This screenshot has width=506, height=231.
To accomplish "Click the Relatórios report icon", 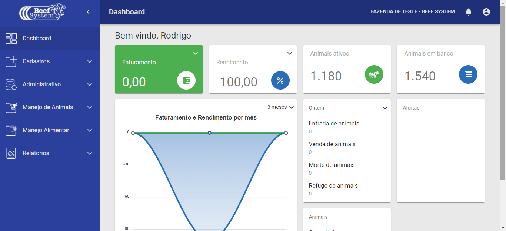I will (11, 153).
